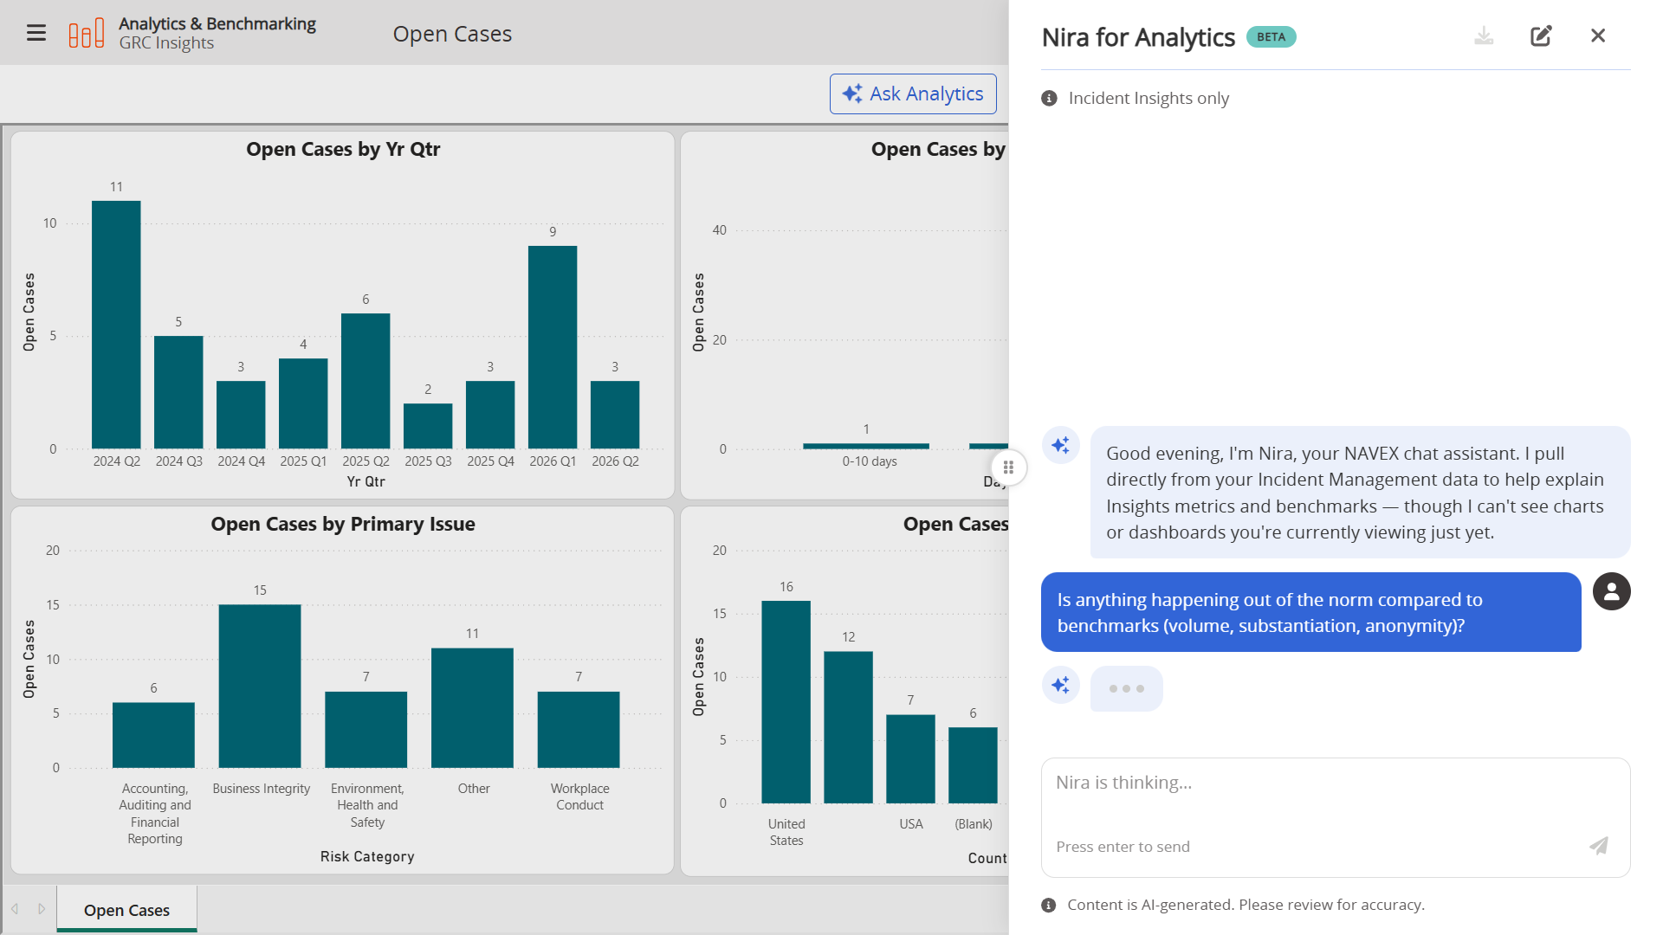The width and height of the screenshot is (1663, 935).
Task: Start a new Nira chat with edit icon
Action: (x=1541, y=35)
